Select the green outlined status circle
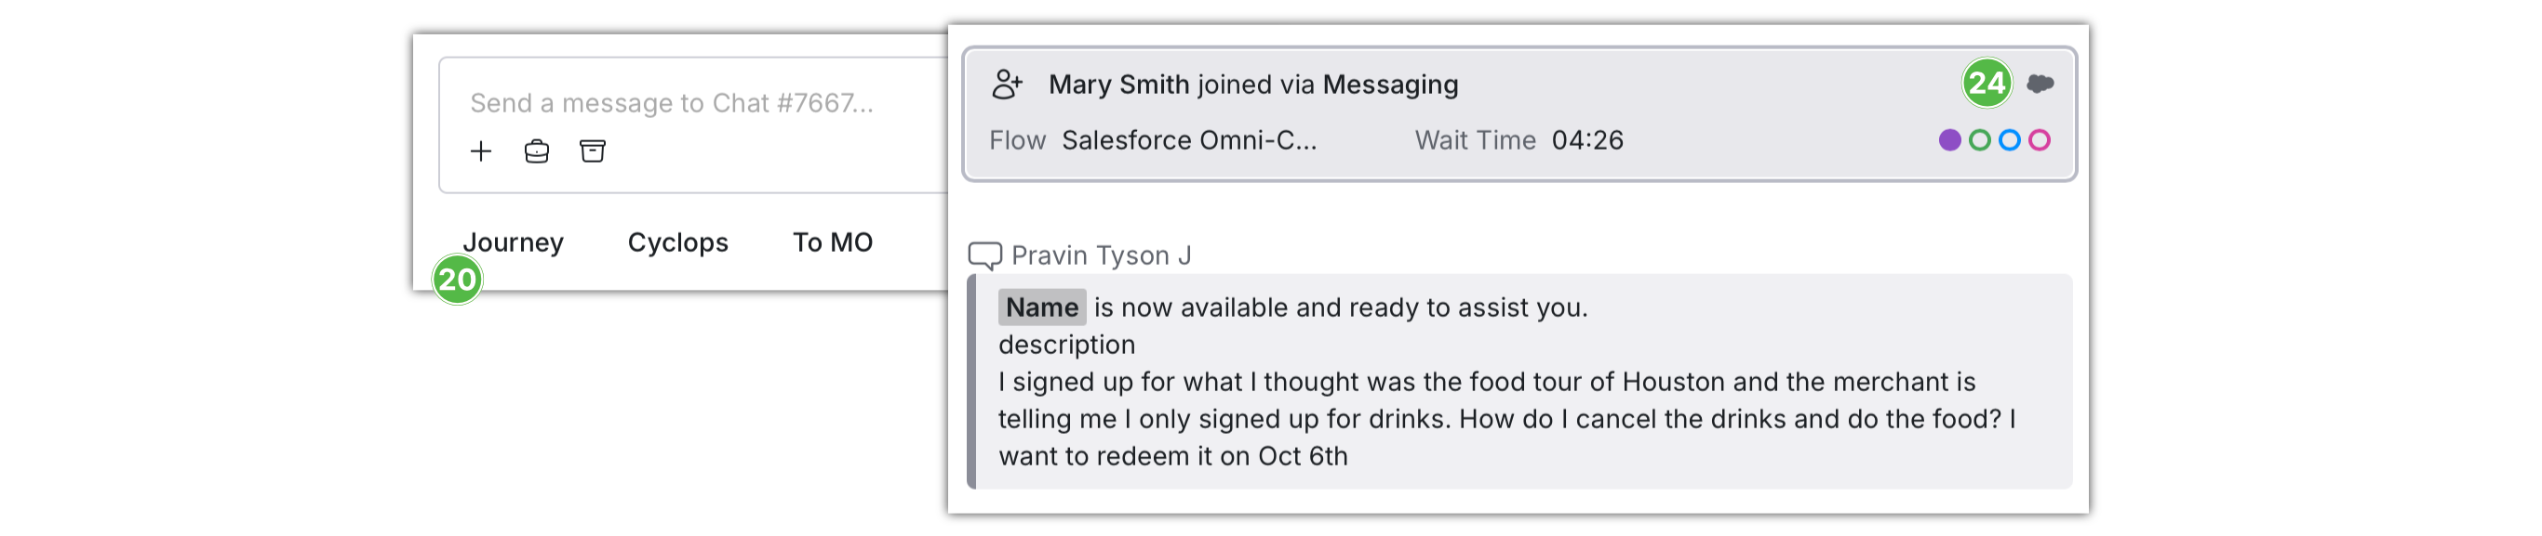2542x536 pixels. pyautogui.click(x=1979, y=140)
